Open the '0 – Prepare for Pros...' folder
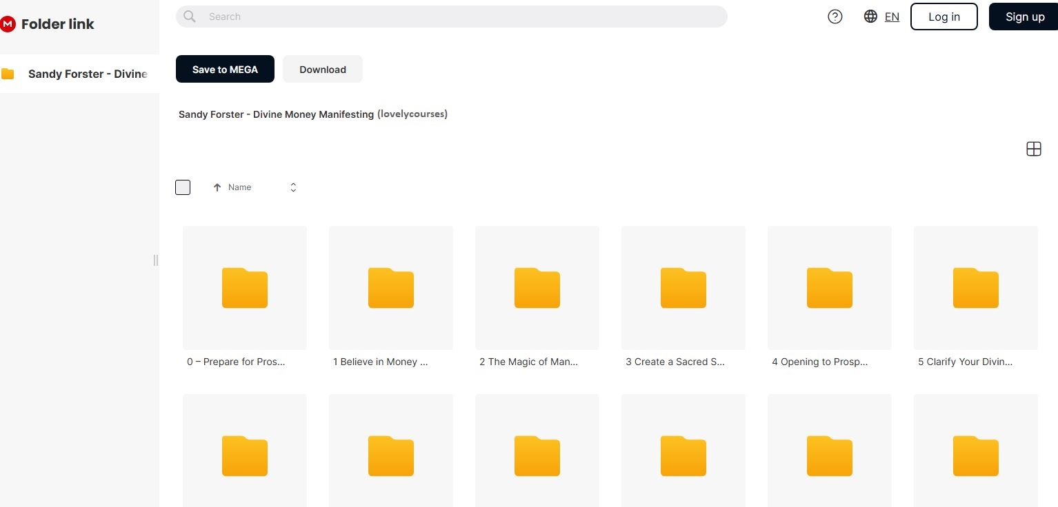 [244, 288]
